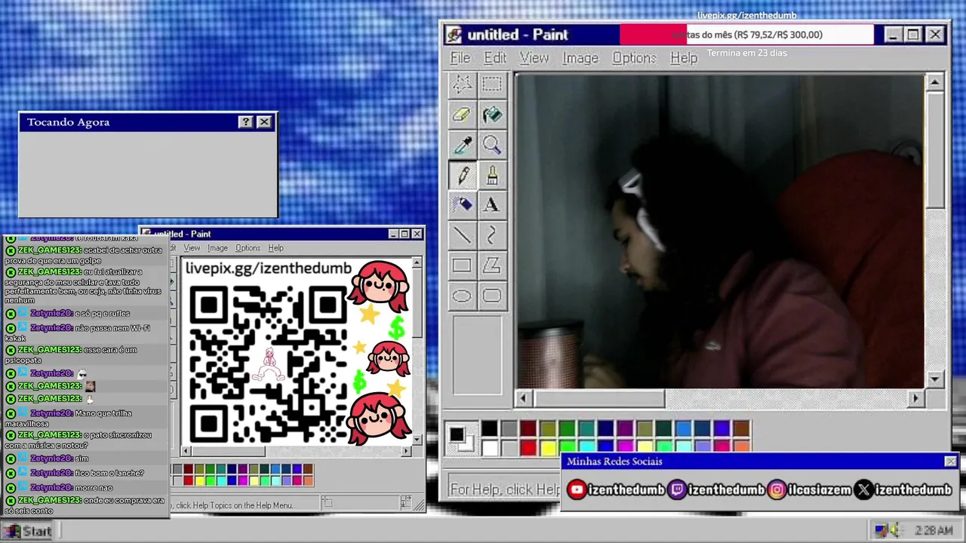Pick the brown swatch in large Paint palette
This screenshot has width=966, height=543.
click(x=741, y=429)
